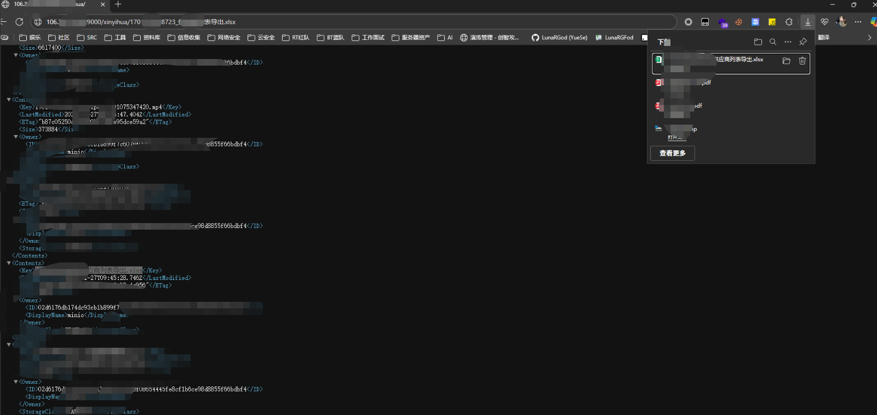The width and height of the screenshot is (877, 415).
Task: Open the grey circle extension icon
Action: tap(689, 22)
